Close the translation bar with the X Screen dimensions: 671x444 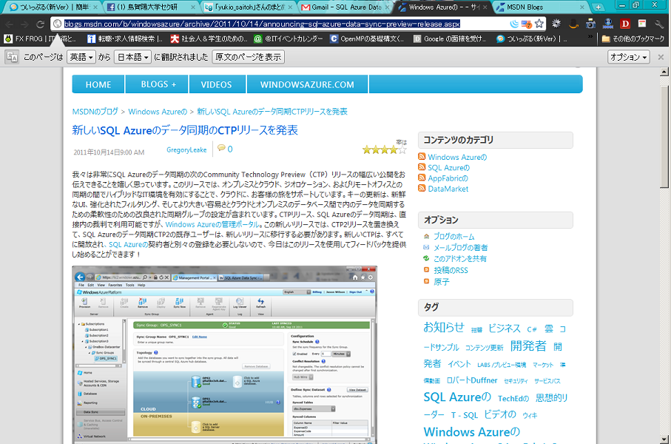661,57
